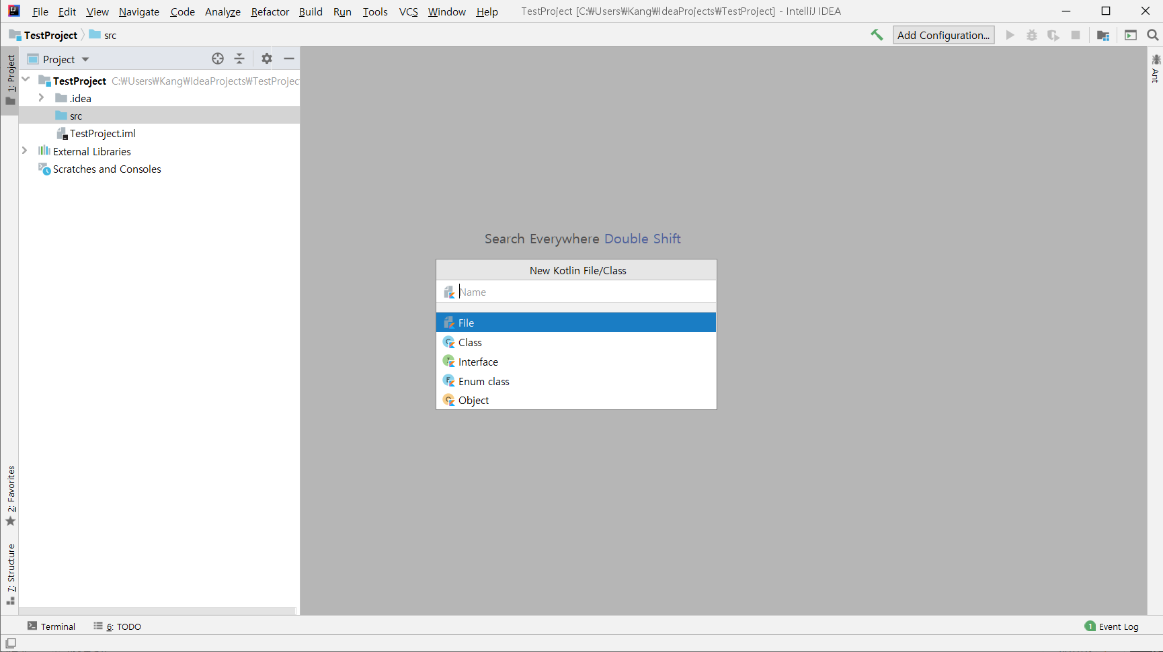Hide the Project panel with minus icon
Viewport: 1163px width, 652px height.
(x=289, y=58)
